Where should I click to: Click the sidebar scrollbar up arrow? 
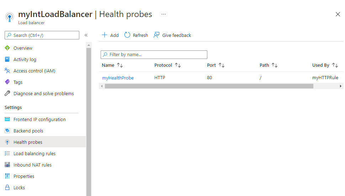(x=89, y=45)
